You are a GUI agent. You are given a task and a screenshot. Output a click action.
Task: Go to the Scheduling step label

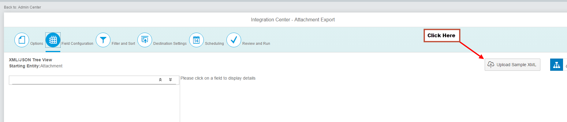pos(214,44)
